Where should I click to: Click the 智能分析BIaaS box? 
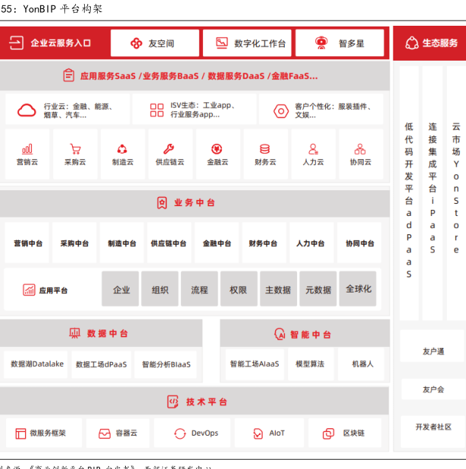[x=166, y=364]
